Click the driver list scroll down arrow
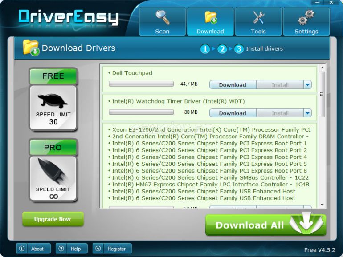 (322, 205)
